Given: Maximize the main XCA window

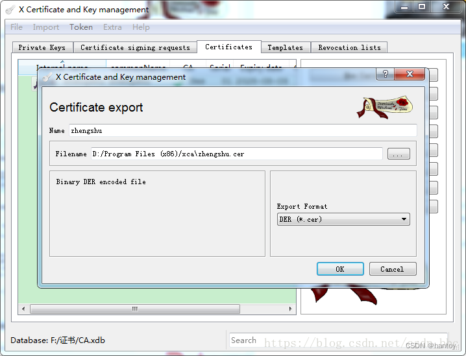Looking at the screenshot, I should pos(421,6).
